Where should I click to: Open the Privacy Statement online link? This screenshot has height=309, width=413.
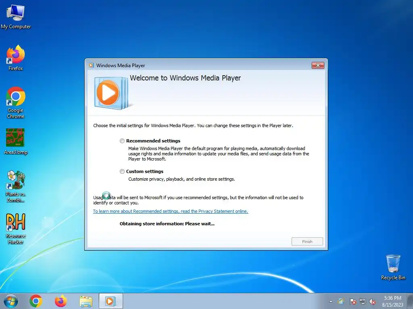[171, 211]
